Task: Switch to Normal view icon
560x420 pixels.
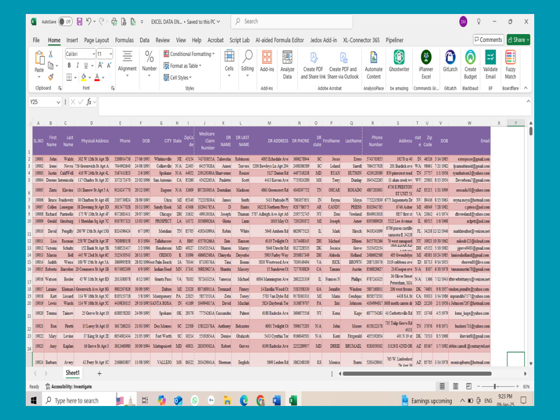Action: (442, 386)
